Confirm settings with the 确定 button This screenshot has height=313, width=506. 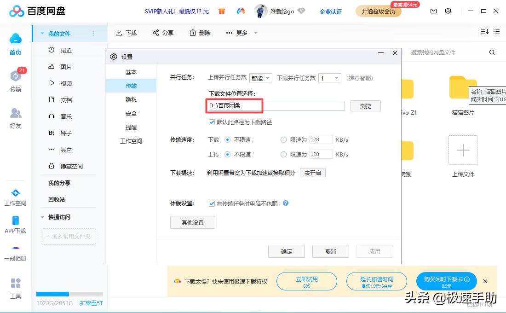[286, 251]
